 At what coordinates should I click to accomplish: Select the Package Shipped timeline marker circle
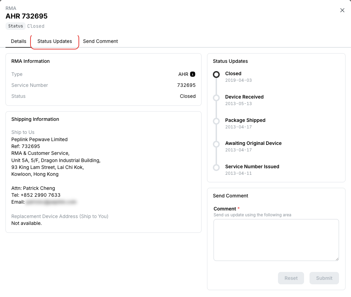click(x=216, y=121)
